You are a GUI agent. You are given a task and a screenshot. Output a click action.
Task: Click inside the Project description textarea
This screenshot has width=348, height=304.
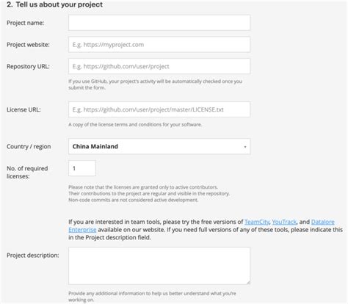[159, 266]
